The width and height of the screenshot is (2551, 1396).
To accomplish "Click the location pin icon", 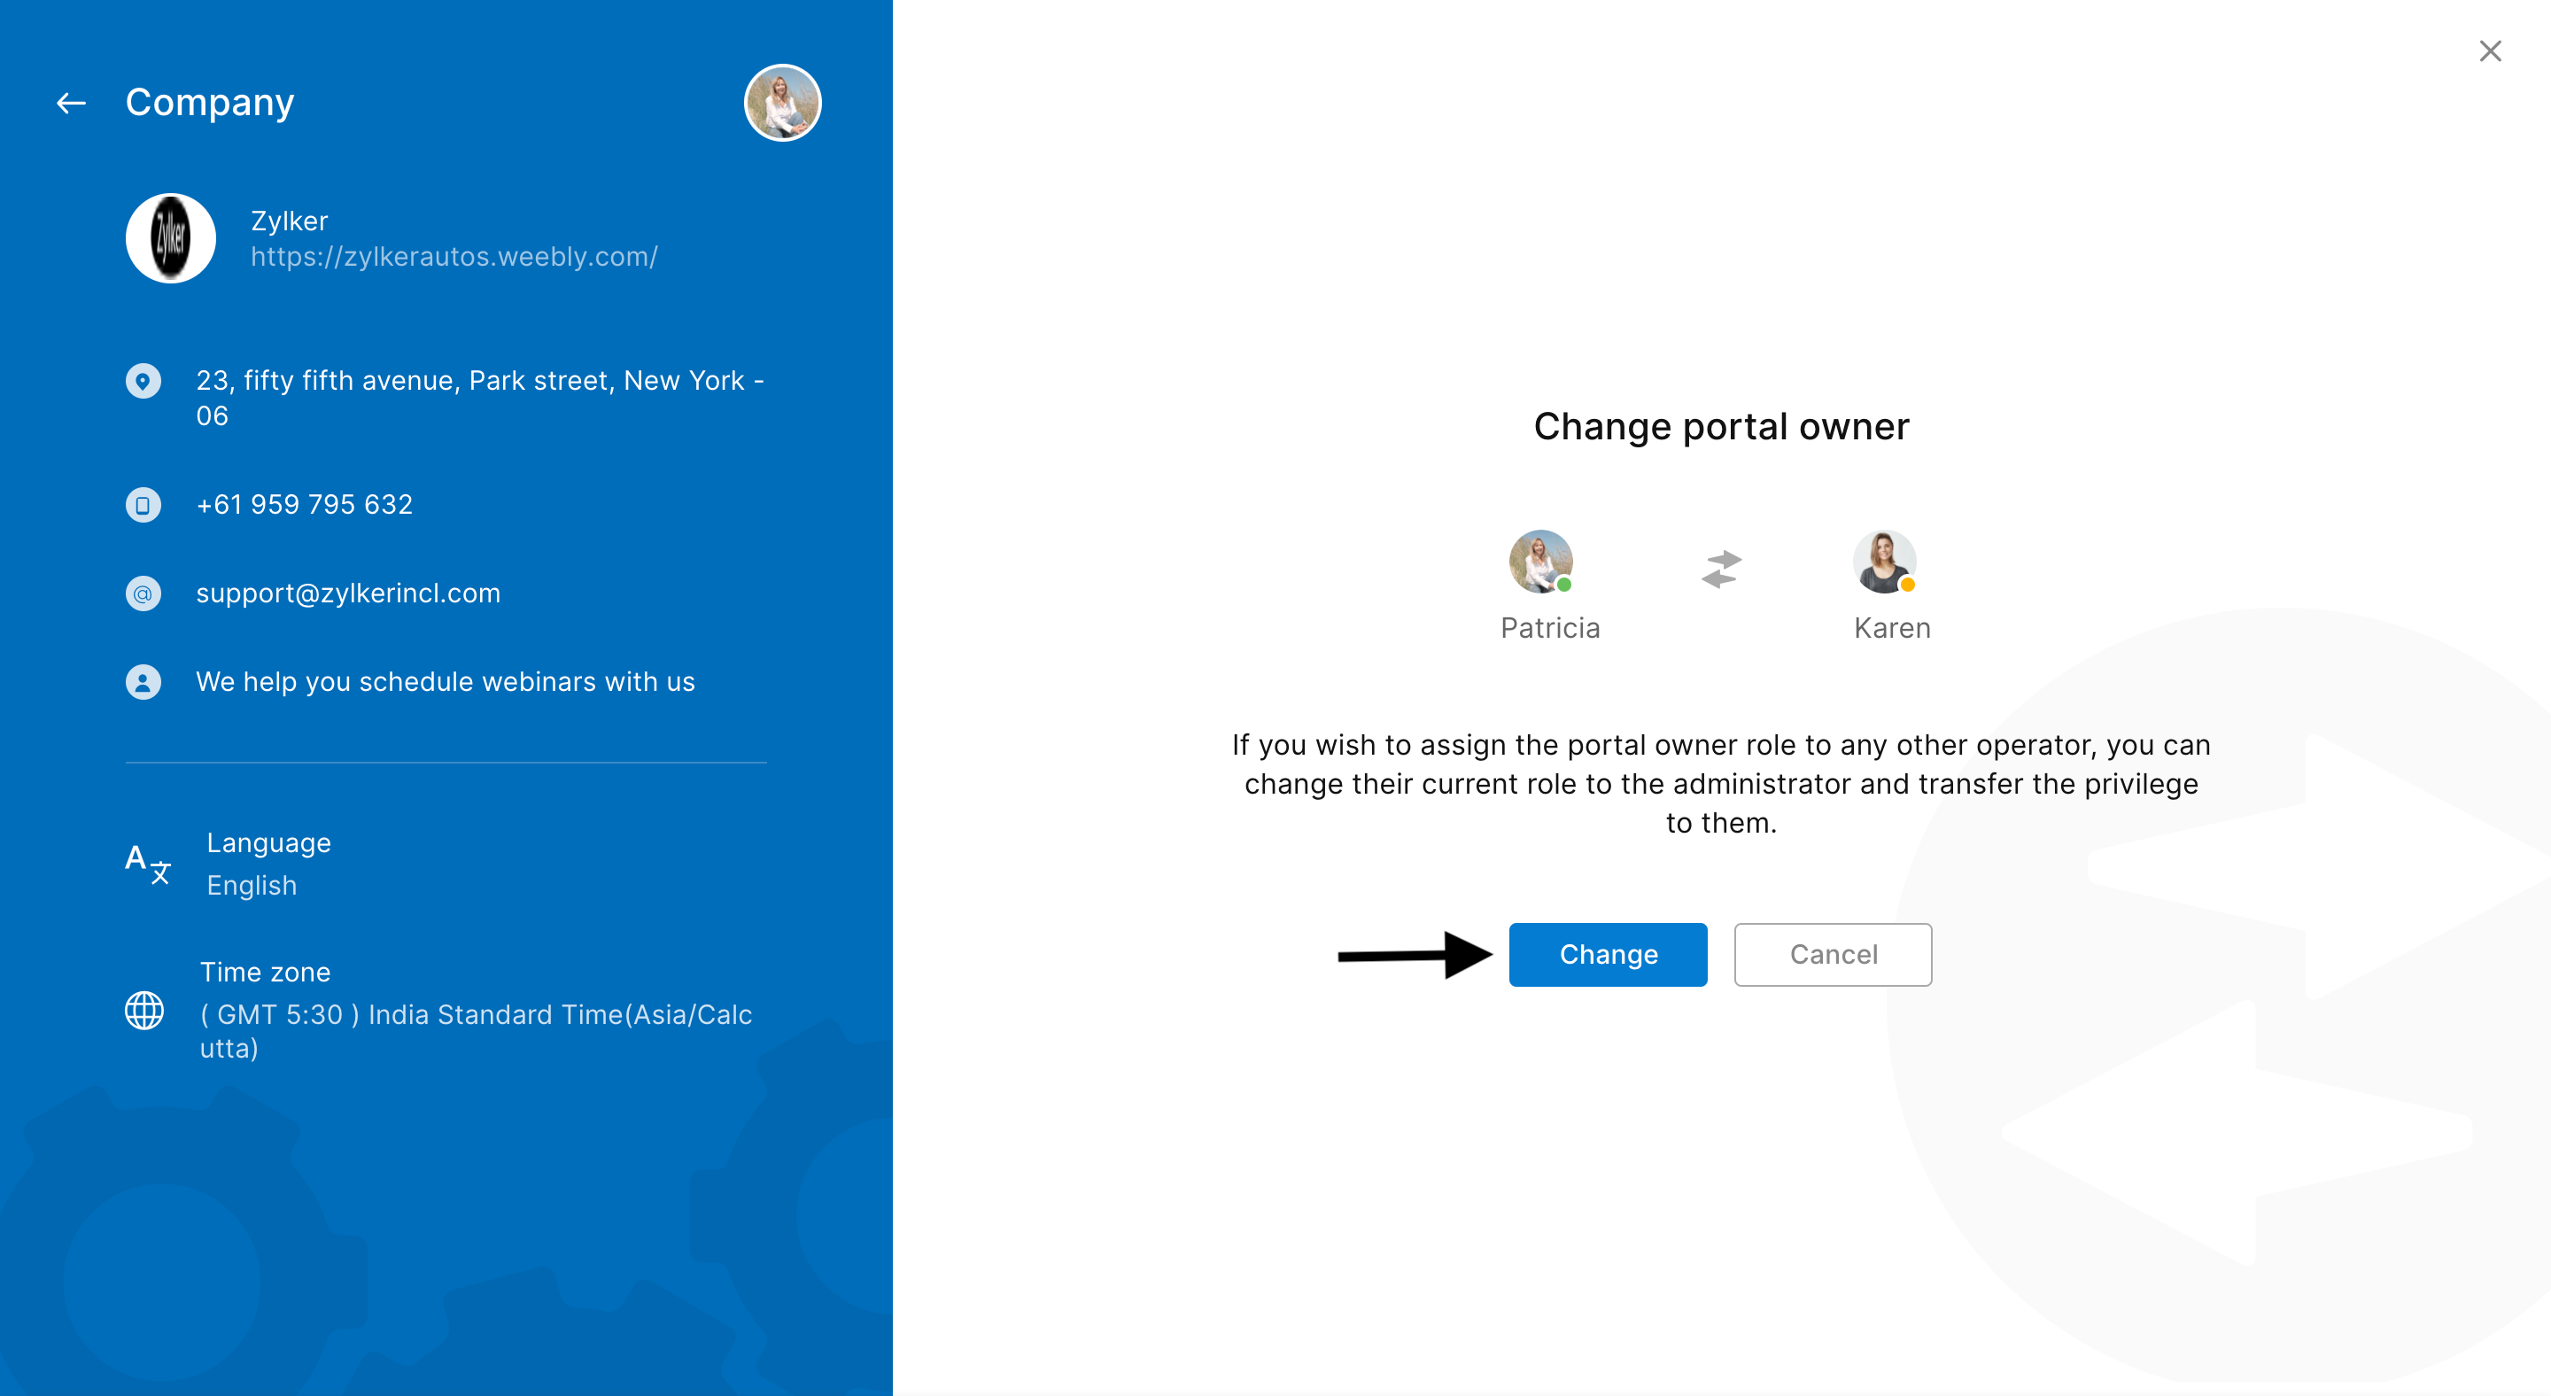I will pyautogui.click(x=143, y=381).
